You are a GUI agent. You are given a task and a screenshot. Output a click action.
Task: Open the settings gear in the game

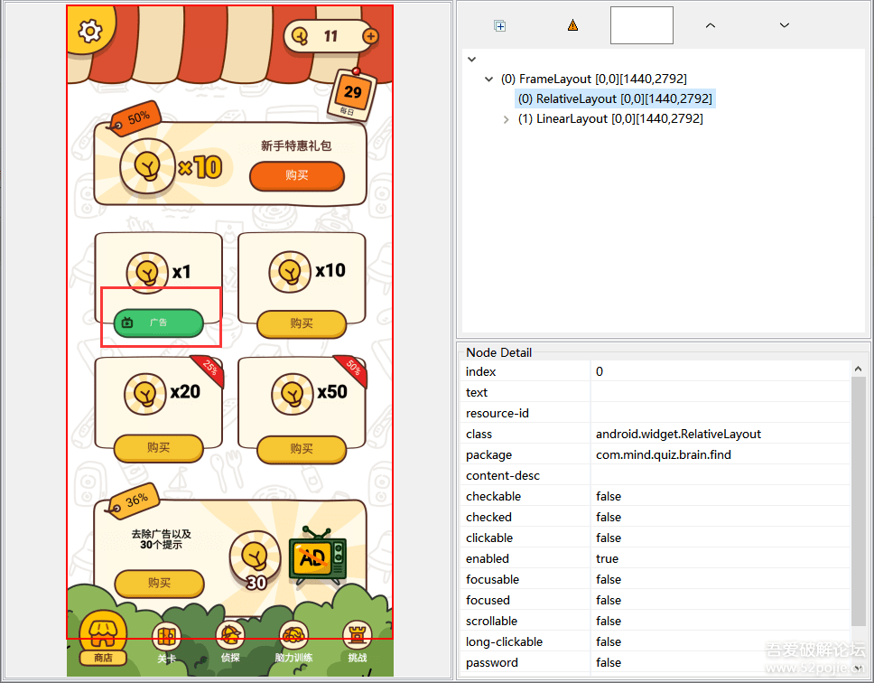[89, 32]
